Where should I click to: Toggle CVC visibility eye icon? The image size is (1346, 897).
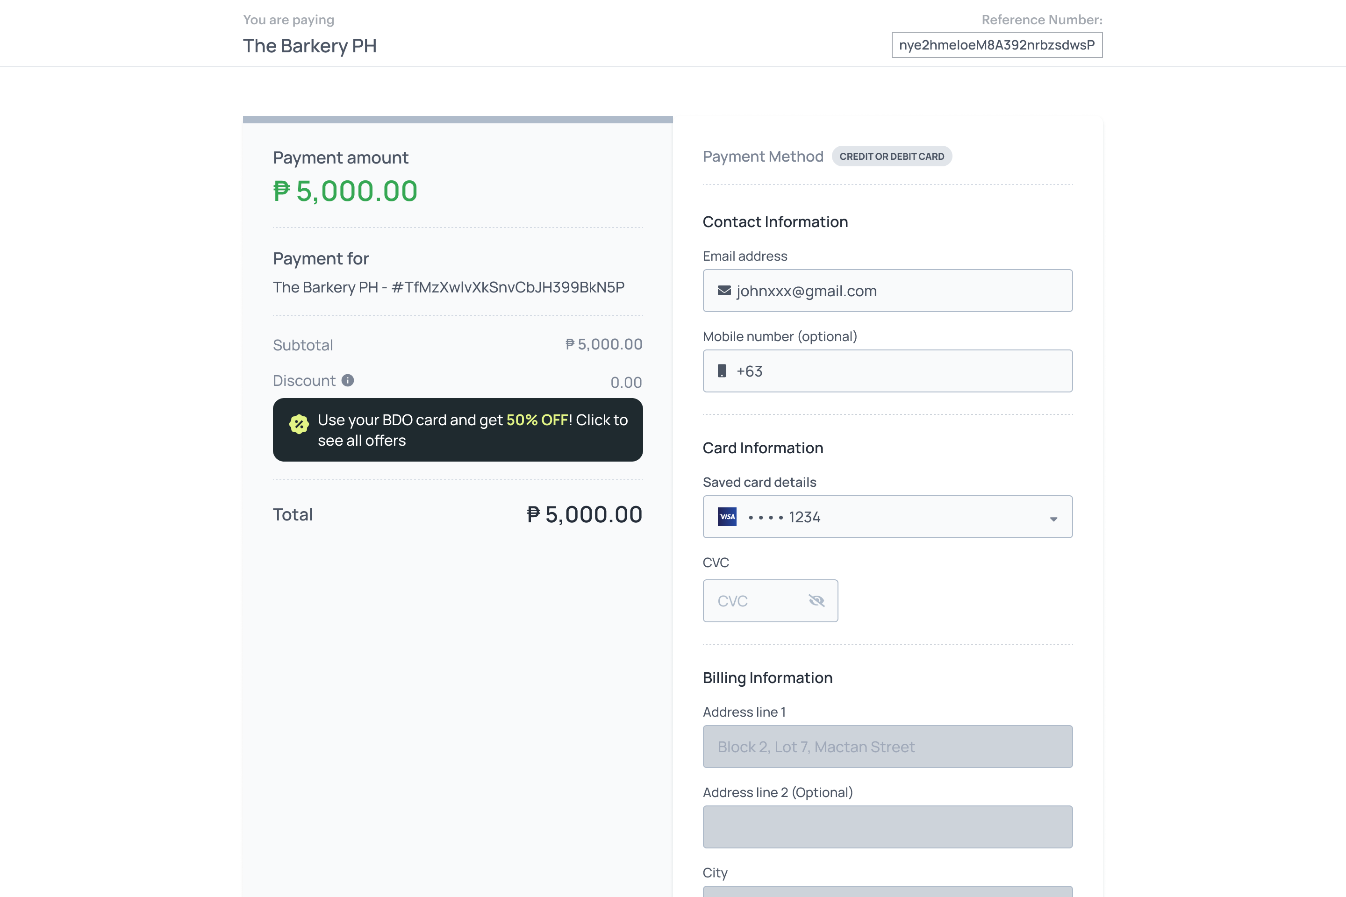pos(816,601)
